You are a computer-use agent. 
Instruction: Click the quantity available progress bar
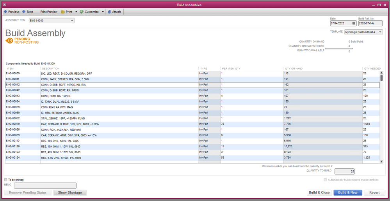[x=339, y=49]
